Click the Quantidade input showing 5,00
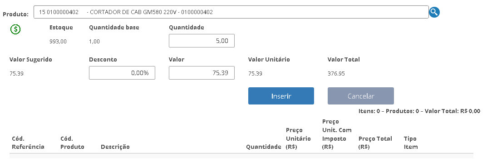 (202, 41)
